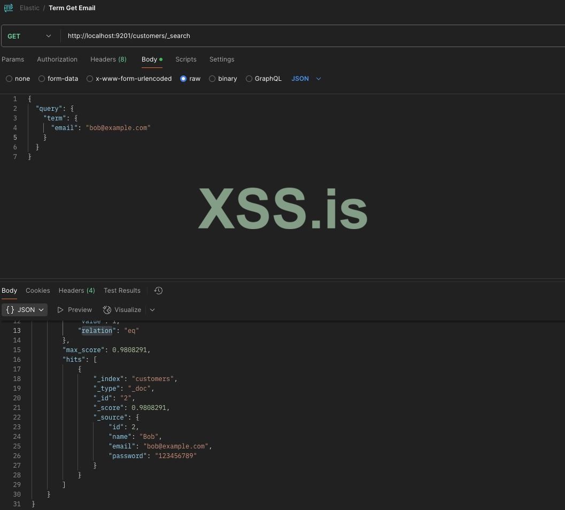Select x-www-form-urlencoded body type
The image size is (565, 510).
[90, 79]
